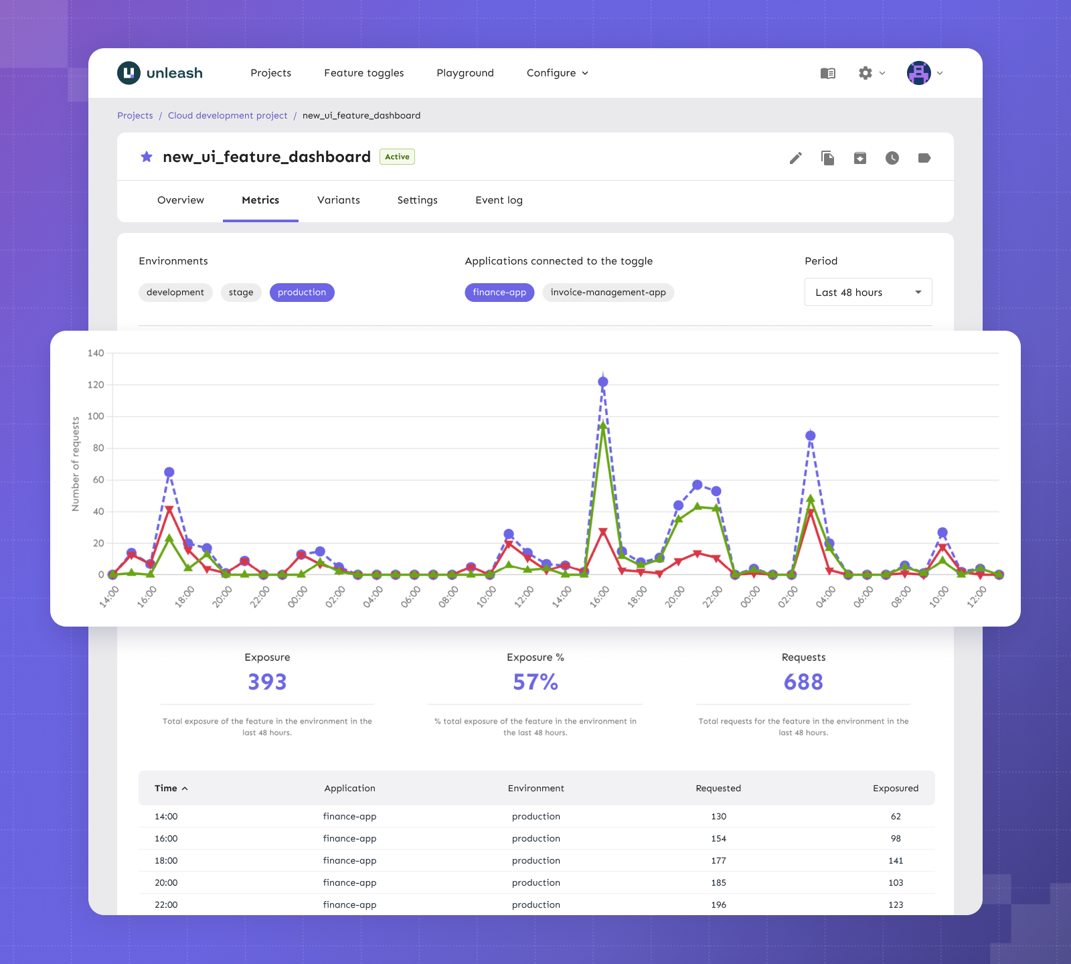Navigate to the Playground section

[x=465, y=73]
